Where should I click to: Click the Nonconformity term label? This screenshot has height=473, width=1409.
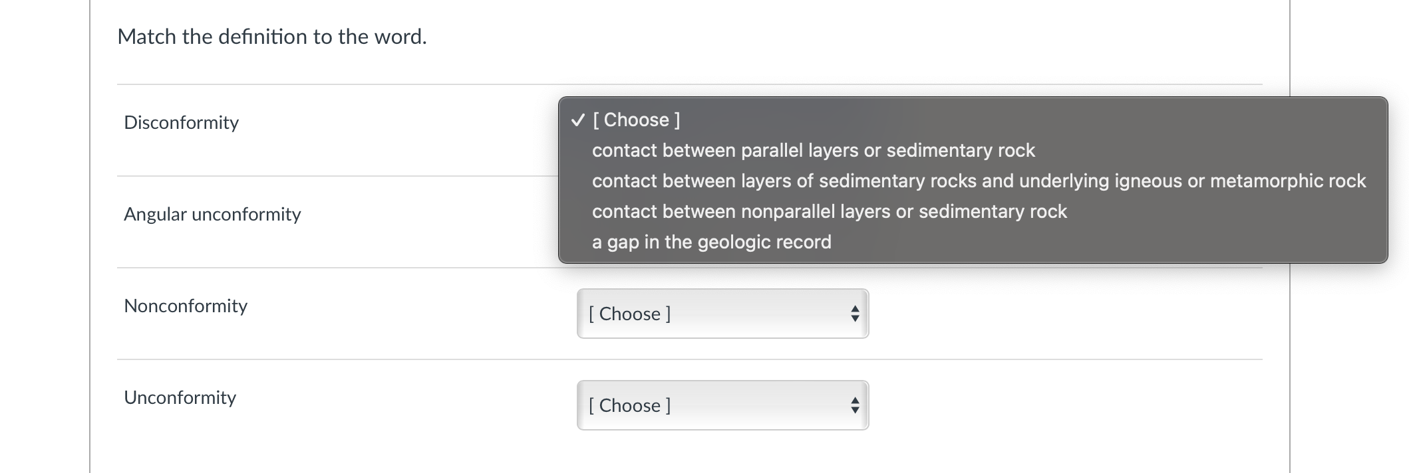(x=186, y=306)
